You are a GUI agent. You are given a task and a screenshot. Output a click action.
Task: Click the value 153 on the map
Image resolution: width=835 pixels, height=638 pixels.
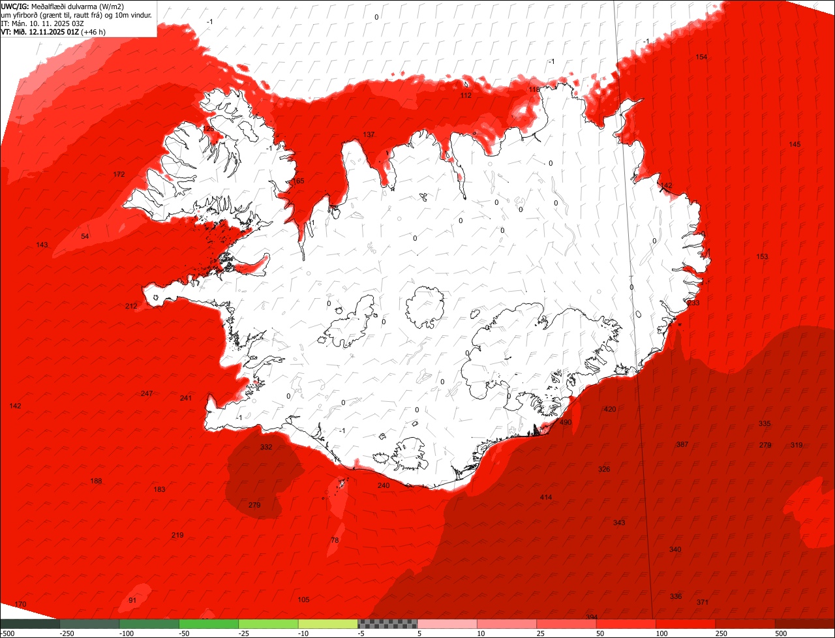pos(762,256)
